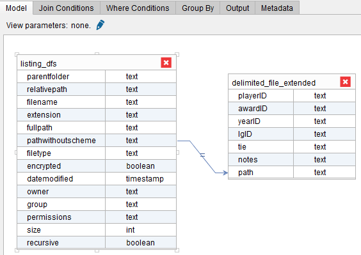Select the filetype field
This screenshot has width=361, height=255.
pyautogui.click(x=61, y=153)
